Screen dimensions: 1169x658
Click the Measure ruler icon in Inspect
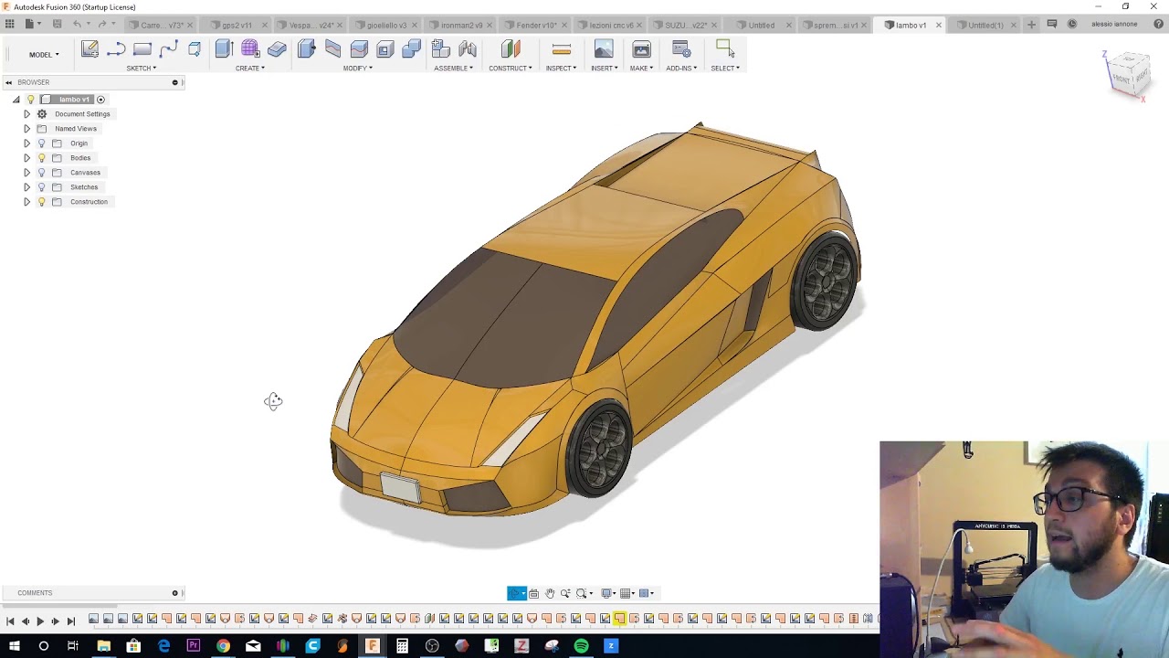(562, 49)
